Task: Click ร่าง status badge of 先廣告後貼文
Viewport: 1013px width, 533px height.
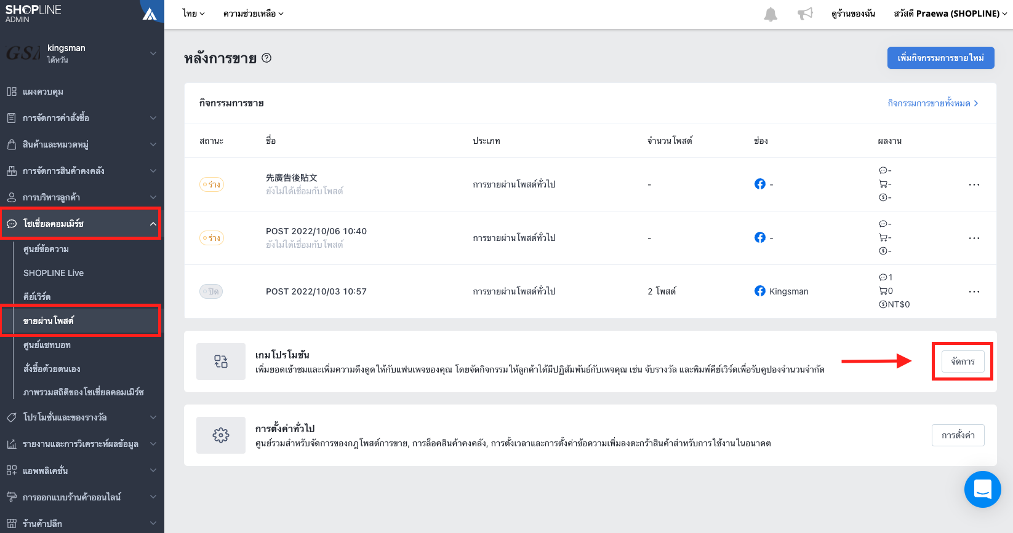Action: (212, 184)
